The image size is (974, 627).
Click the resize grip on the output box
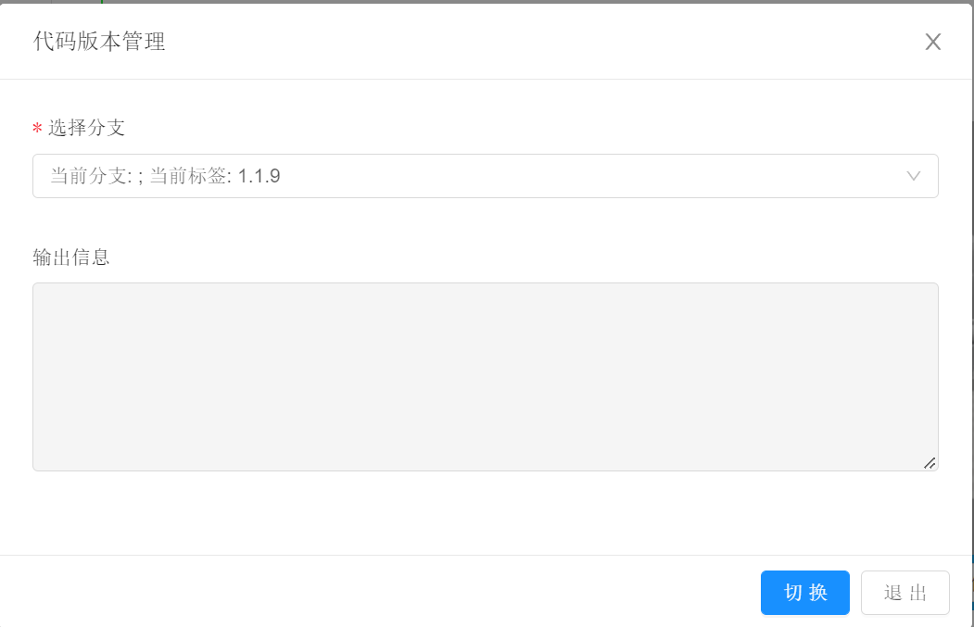click(x=931, y=465)
